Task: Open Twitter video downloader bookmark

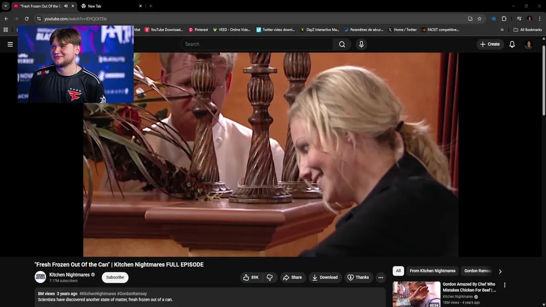Action: [276, 30]
